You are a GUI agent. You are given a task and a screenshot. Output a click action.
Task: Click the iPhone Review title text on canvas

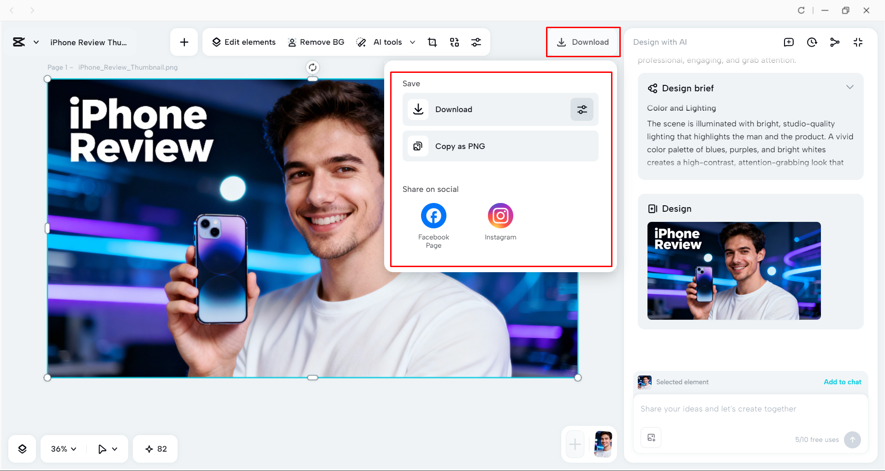click(141, 130)
